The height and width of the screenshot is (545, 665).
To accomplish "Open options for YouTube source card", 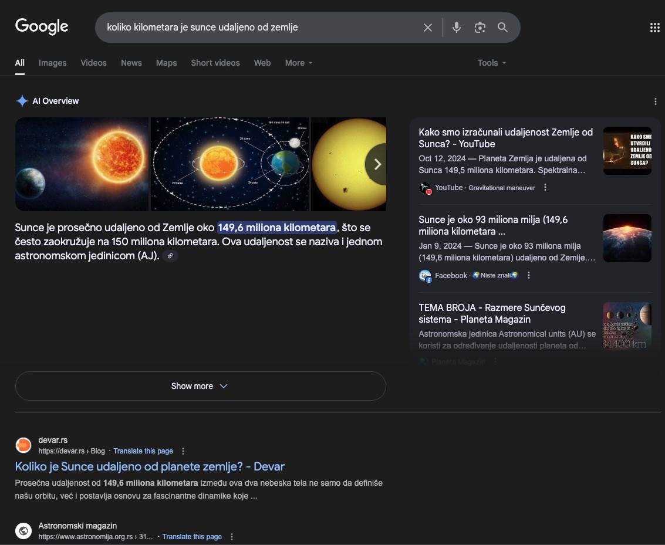I will (x=545, y=188).
